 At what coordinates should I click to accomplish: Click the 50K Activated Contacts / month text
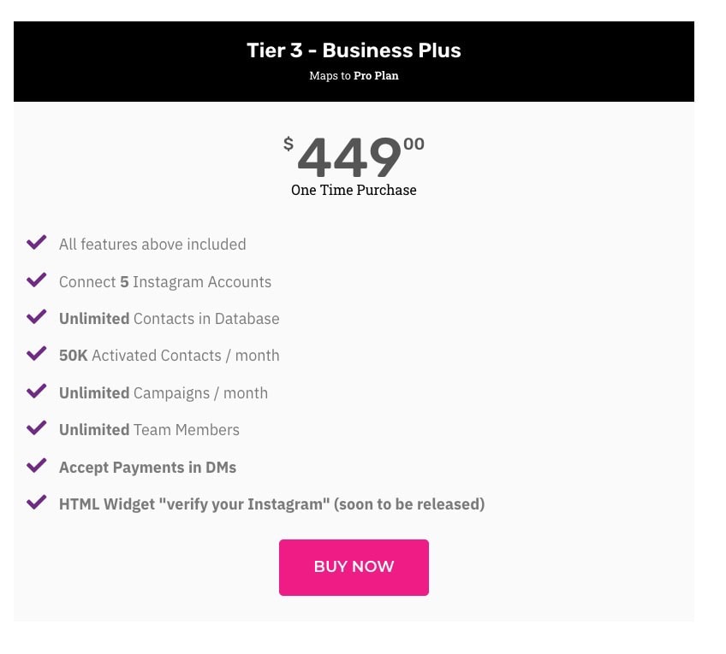tap(169, 356)
